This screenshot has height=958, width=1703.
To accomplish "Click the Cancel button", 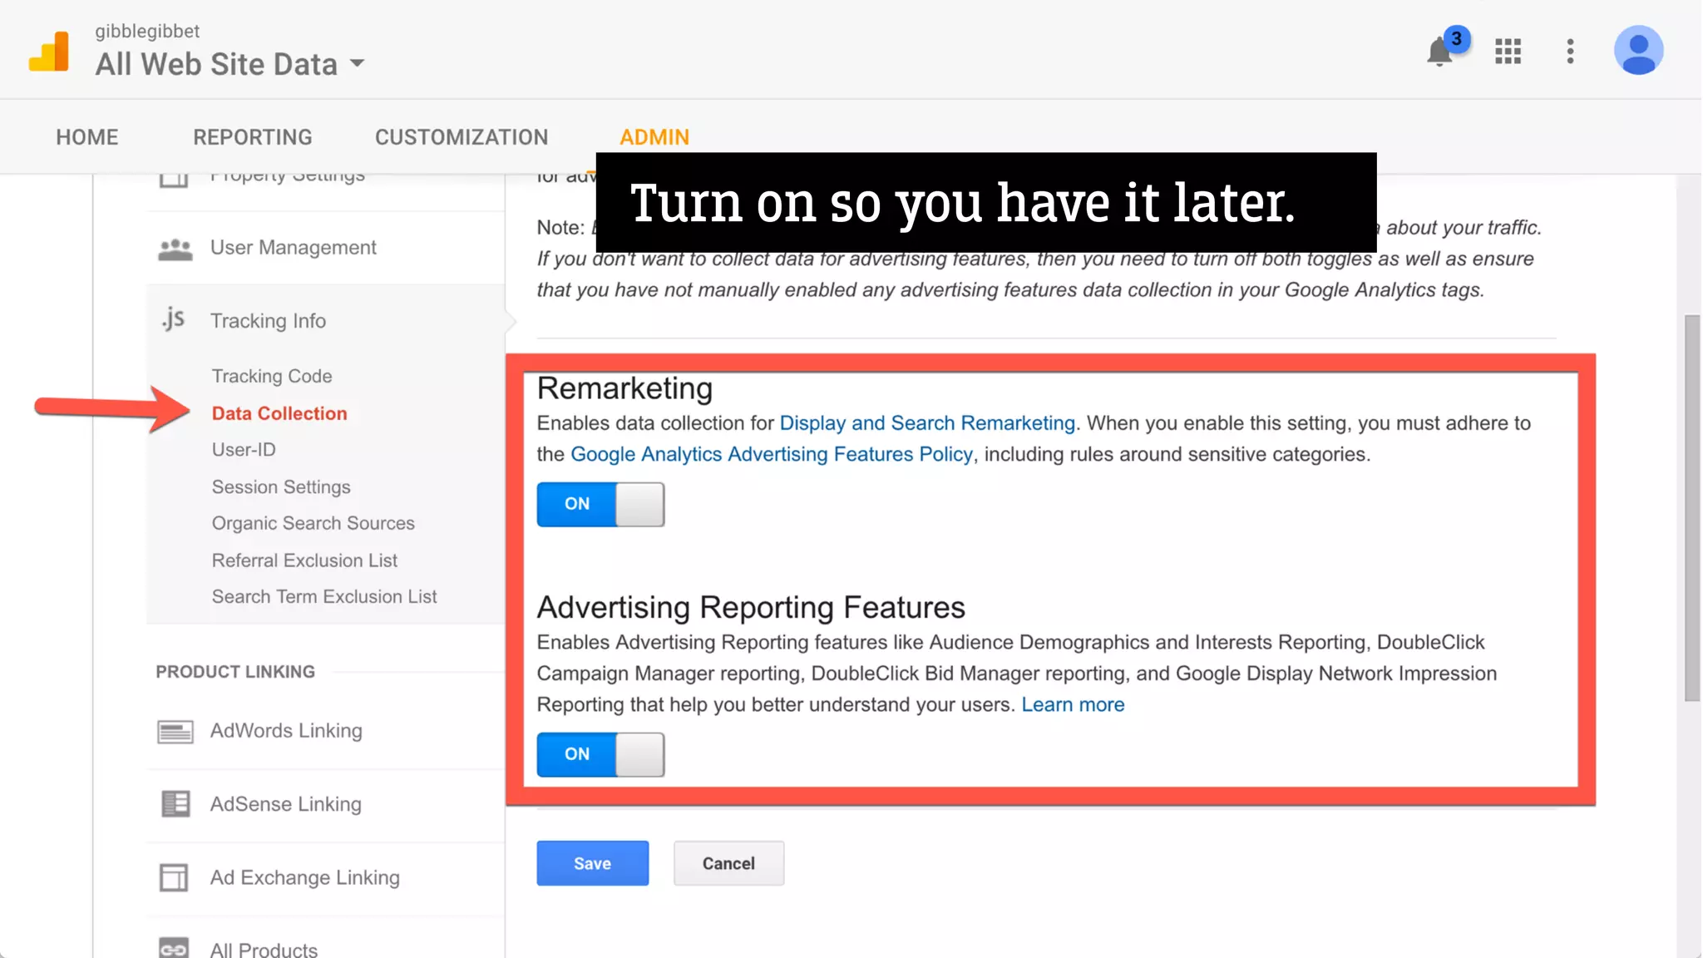I will coord(728,863).
